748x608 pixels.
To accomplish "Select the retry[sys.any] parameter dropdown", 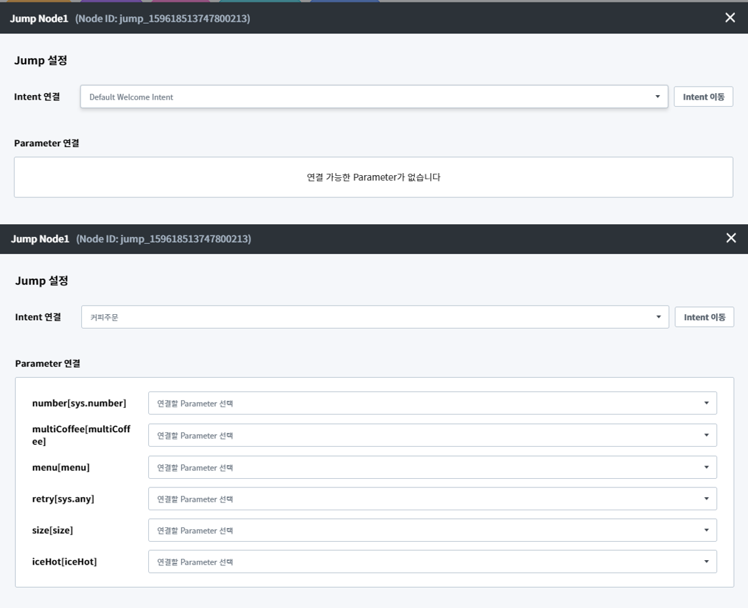I will (x=432, y=499).
